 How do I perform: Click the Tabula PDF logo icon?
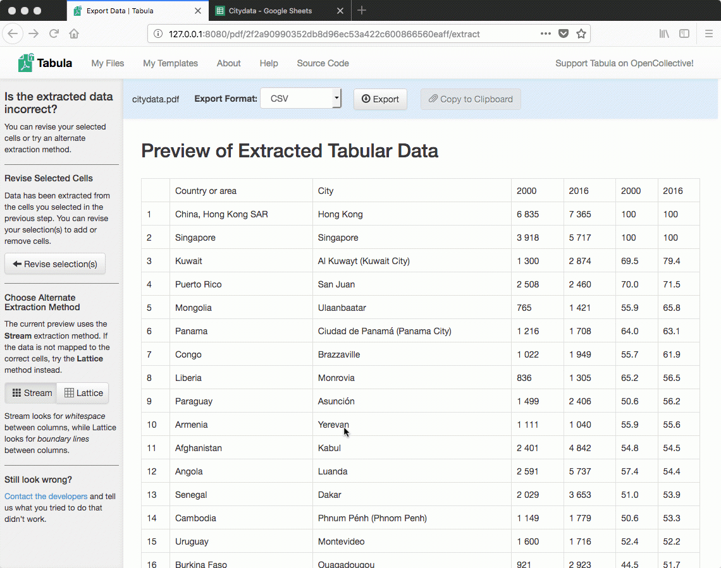click(27, 63)
